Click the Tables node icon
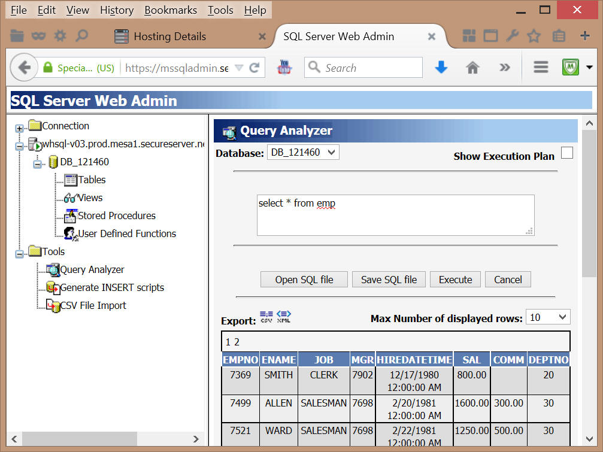Viewport: 603px width, 452px height. pyautogui.click(x=71, y=180)
